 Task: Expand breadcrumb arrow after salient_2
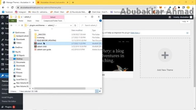pos(56,25)
